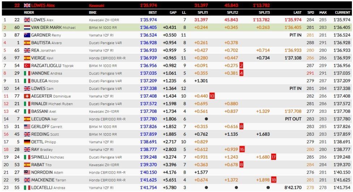Click the Spanish flag next to RABAT Tito

point(27,165)
